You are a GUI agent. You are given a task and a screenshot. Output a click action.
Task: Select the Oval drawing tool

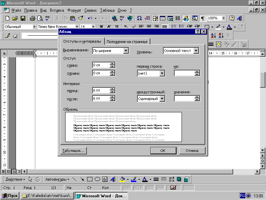tap(97, 179)
